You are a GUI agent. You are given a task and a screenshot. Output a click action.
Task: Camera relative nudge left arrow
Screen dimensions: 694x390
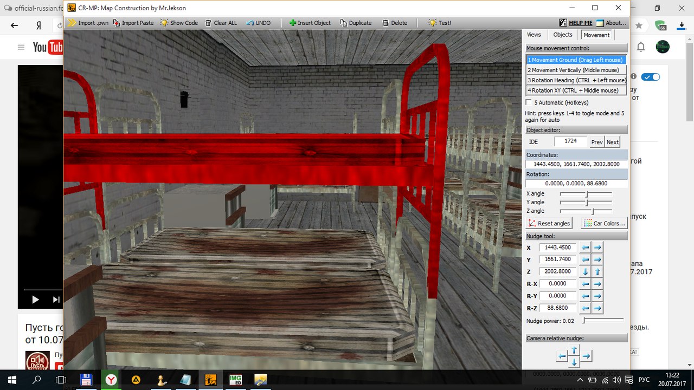click(x=562, y=356)
